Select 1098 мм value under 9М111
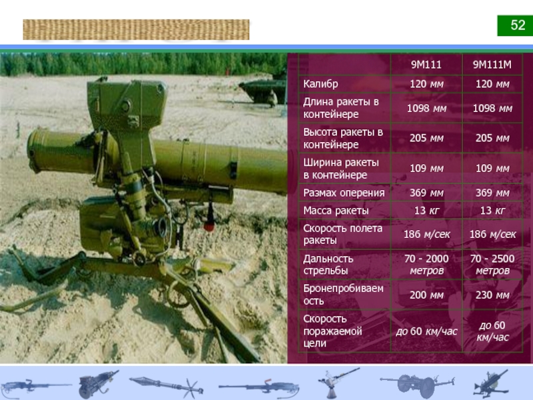Viewport: 533px width, 400px height. tap(426, 109)
